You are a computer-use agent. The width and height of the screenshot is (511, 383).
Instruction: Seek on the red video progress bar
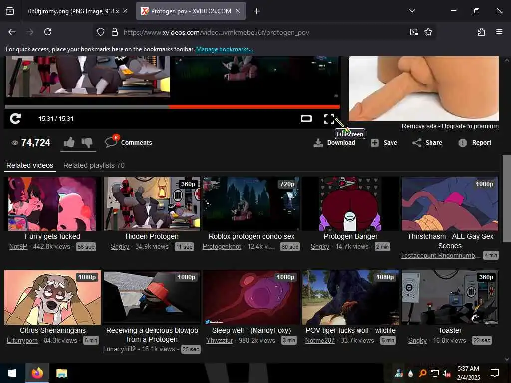pyautogui.click(x=254, y=107)
